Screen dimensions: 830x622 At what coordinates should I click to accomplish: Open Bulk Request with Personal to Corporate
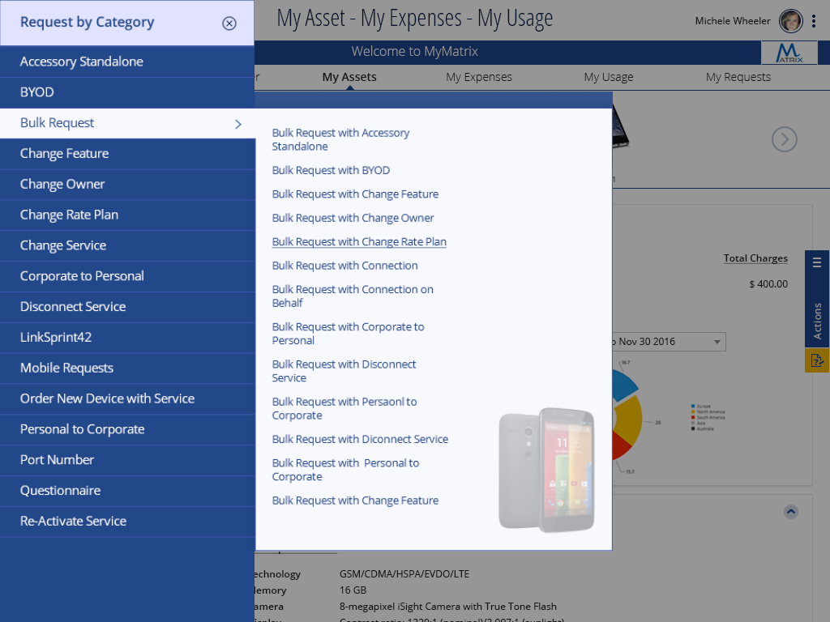(345, 470)
